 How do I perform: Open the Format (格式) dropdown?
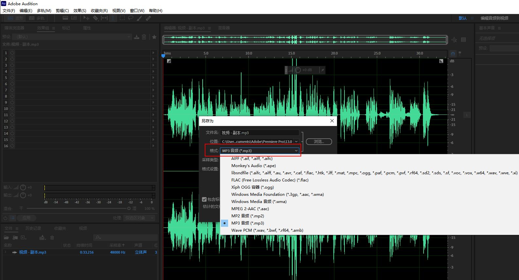(x=260, y=150)
